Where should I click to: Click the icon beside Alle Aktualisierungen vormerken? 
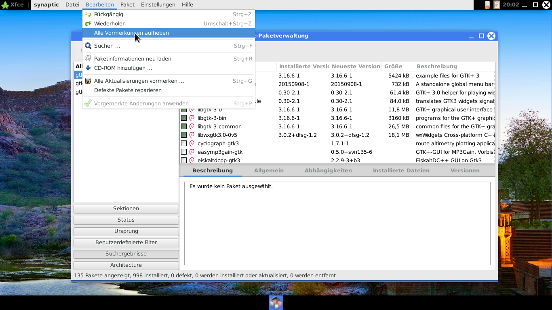click(x=88, y=81)
